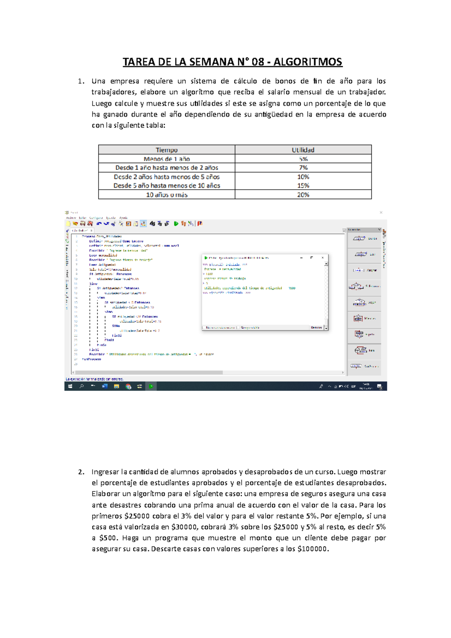Open the Configurar menu

click(x=96, y=218)
